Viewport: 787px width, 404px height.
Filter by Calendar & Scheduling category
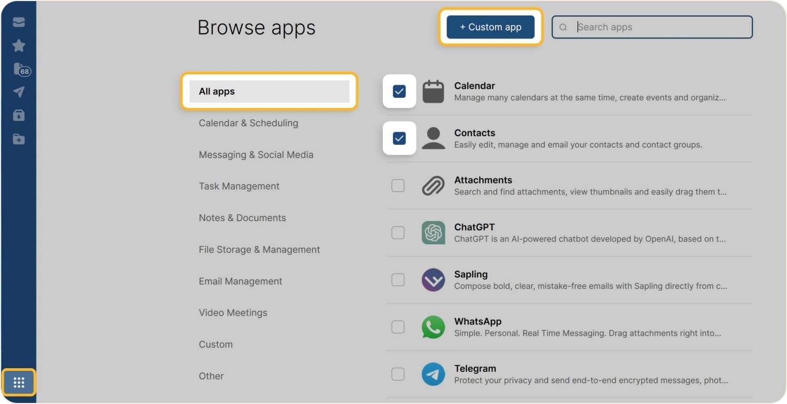pos(249,123)
